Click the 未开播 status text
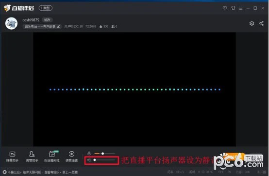The image size is (269, 176). 261,172
